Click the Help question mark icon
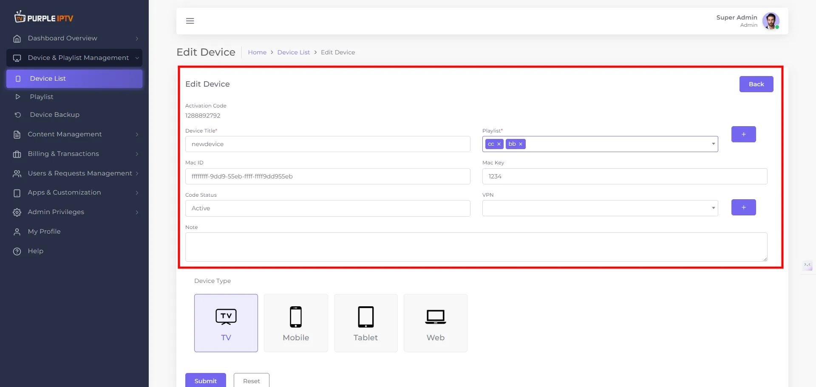 pyautogui.click(x=17, y=251)
